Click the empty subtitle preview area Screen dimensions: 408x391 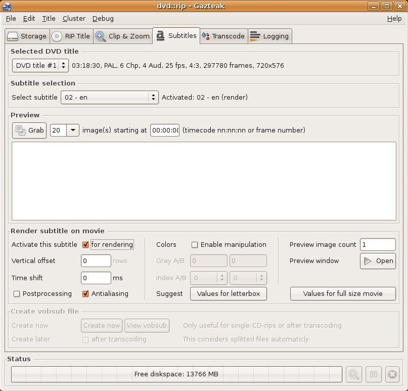click(204, 181)
